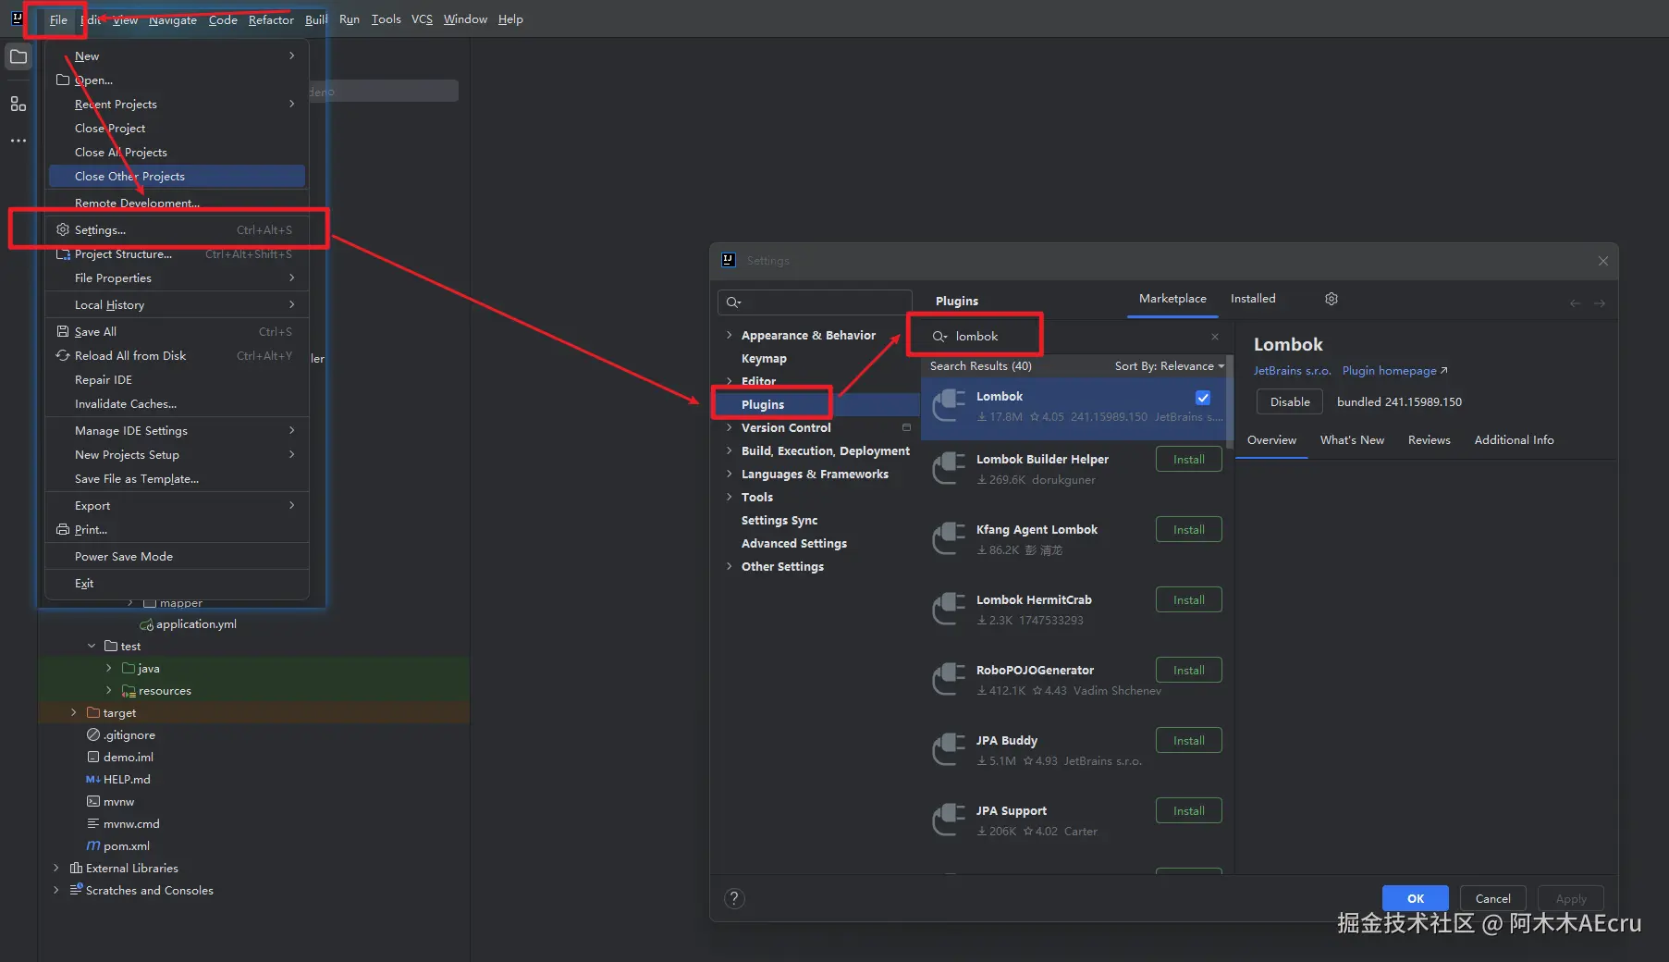The height and width of the screenshot is (962, 1669).
Task: Click the Kfang Agent Lombok plugin icon
Action: pos(949,538)
